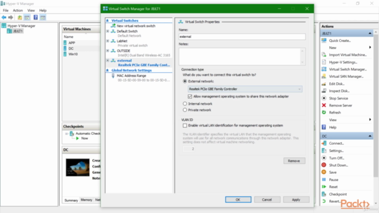379x213 pixels.
Task: Open the Help menu
Action: (43, 11)
